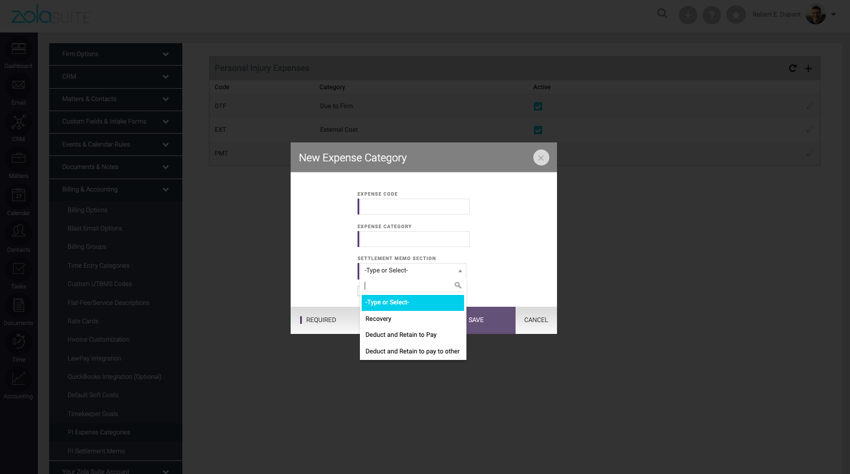Click the Expense Category input field
This screenshot has width=850, height=474.
click(x=414, y=239)
